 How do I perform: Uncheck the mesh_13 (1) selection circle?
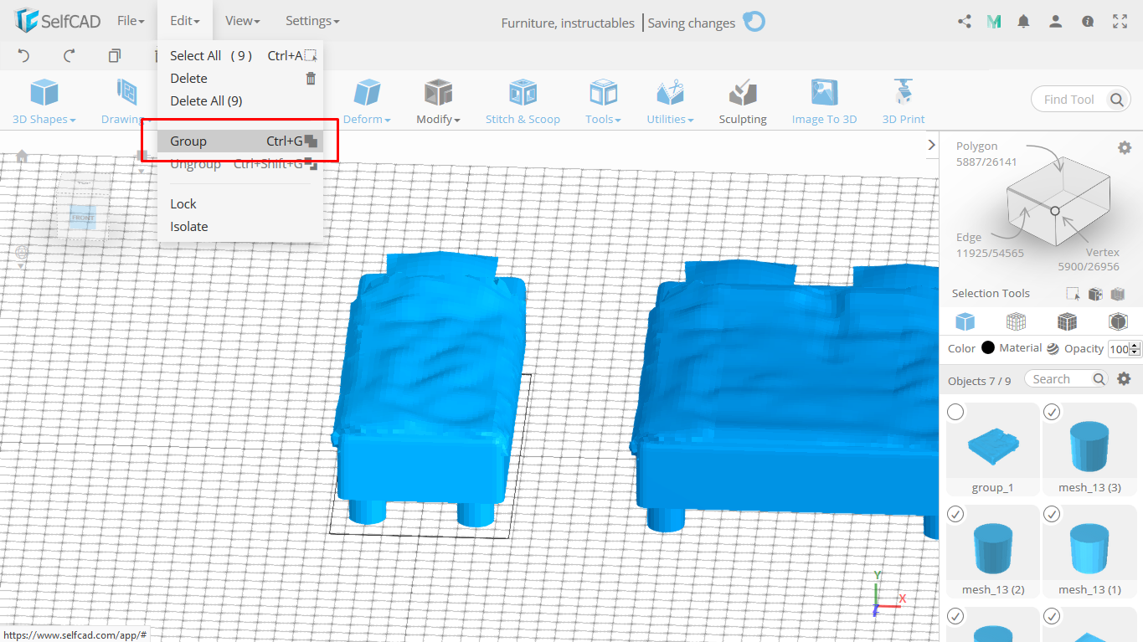pyautogui.click(x=1053, y=514)
